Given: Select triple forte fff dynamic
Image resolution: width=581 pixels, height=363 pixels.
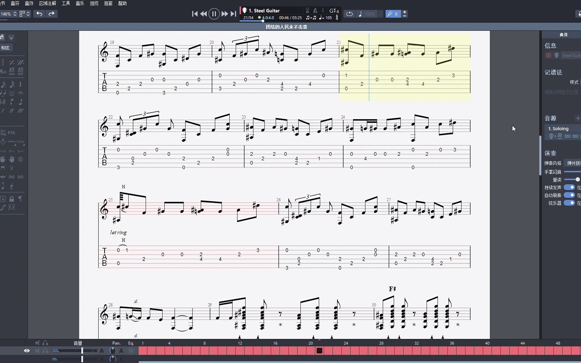Looking at the screenshot, I should 20,111.
